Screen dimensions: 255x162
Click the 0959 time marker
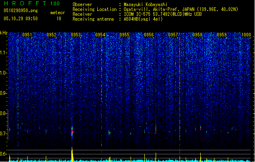(x=222, y=35)
